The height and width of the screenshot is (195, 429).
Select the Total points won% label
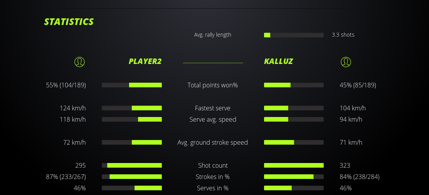[x=213, y=85]
